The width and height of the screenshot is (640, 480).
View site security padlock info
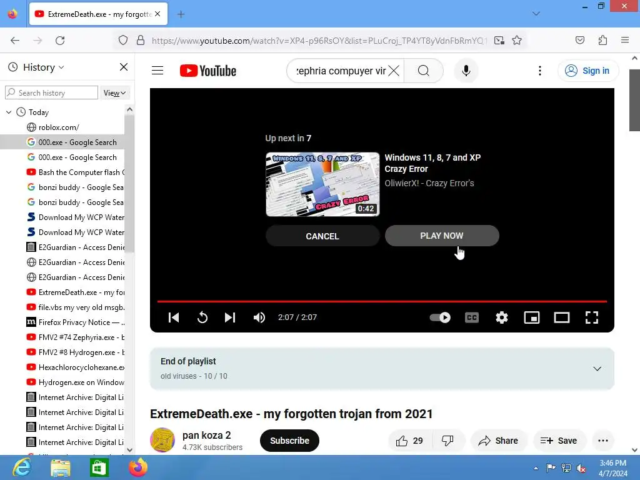[x=141, y=41]
